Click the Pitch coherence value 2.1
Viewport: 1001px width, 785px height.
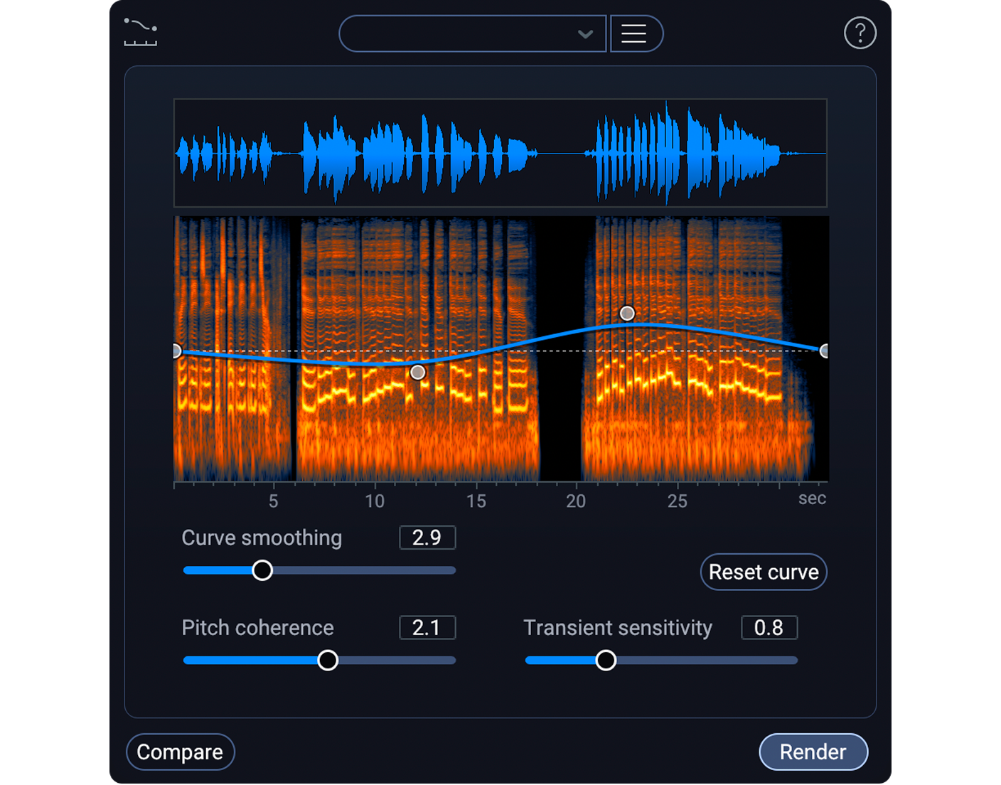pos(427,627)
